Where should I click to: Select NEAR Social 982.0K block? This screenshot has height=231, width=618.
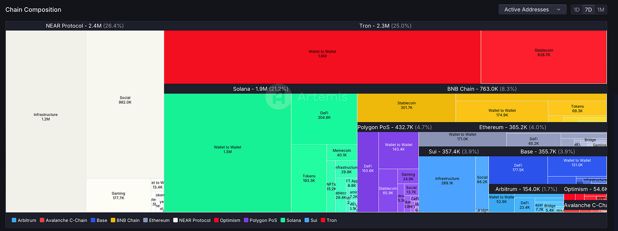(x=125, y=104)
